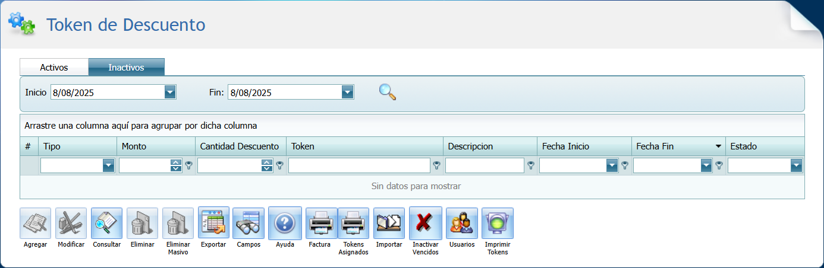Click Inactivar Vencidos red X icon

tap(425, 223)
